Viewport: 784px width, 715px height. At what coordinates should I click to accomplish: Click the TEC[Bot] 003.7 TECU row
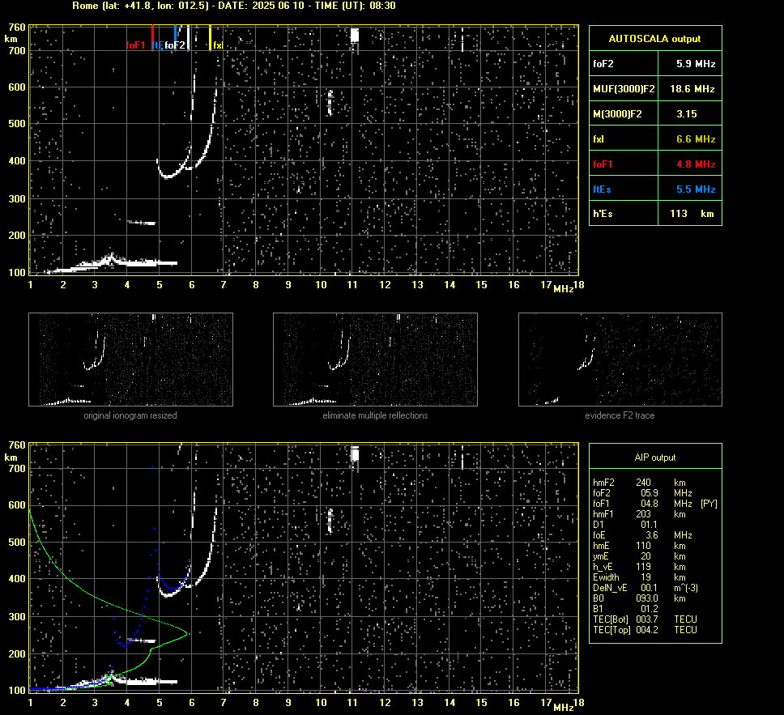click(645, 619)
